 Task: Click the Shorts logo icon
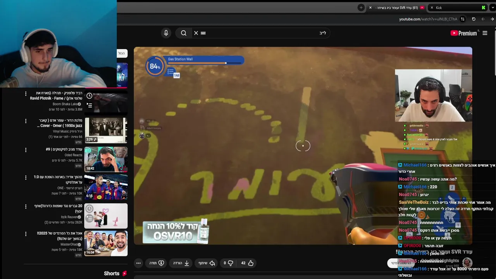124,274
